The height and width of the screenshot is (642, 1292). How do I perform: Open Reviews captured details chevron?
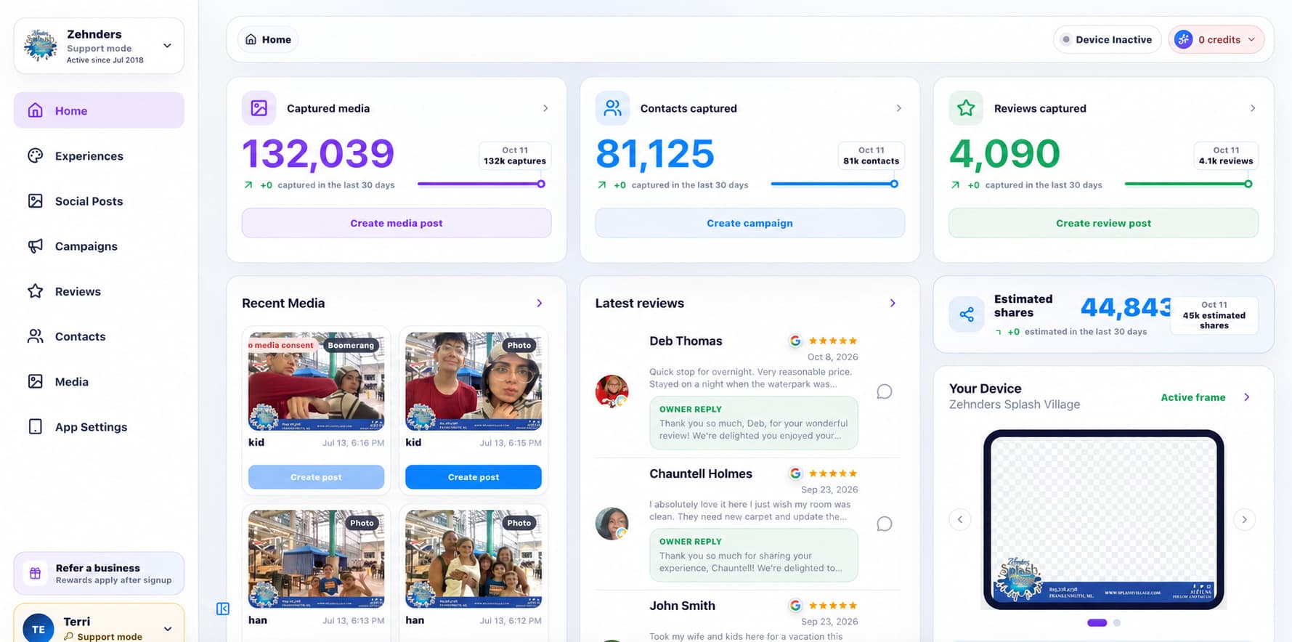(x=1252, y=108)
